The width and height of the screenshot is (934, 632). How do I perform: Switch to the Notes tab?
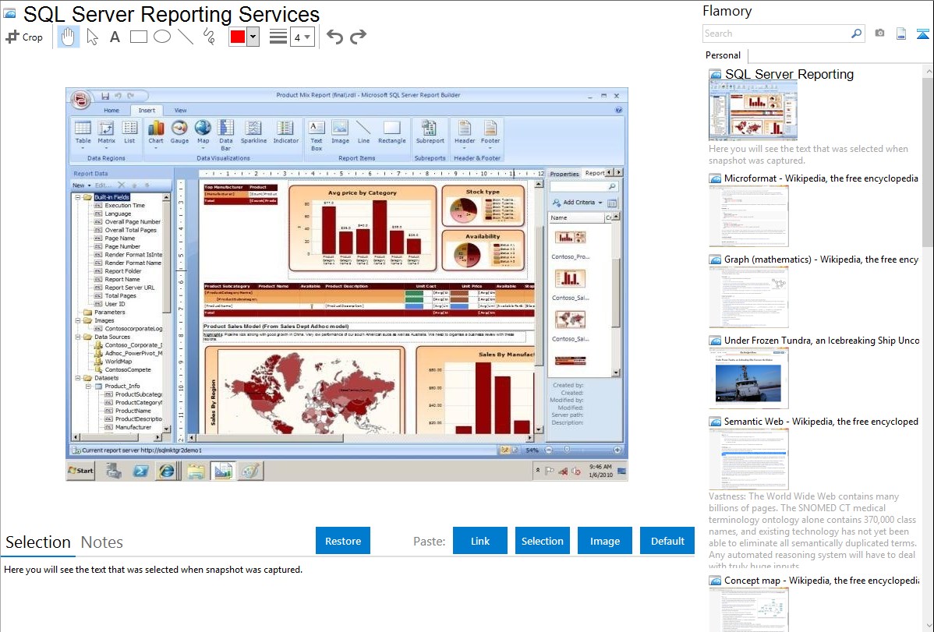tap(102, 542)
